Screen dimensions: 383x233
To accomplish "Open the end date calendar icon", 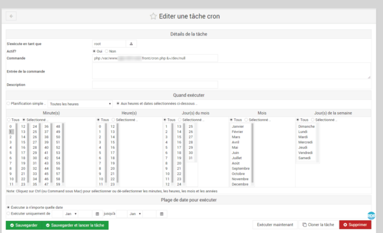I will pos(161,214).
